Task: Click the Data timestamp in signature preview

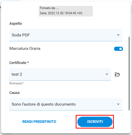Action: 61,13
